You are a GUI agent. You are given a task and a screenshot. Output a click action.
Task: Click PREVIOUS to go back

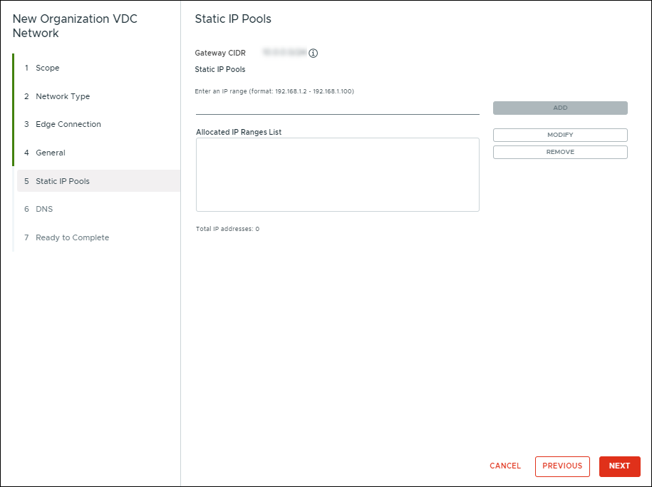coord(562,466)
